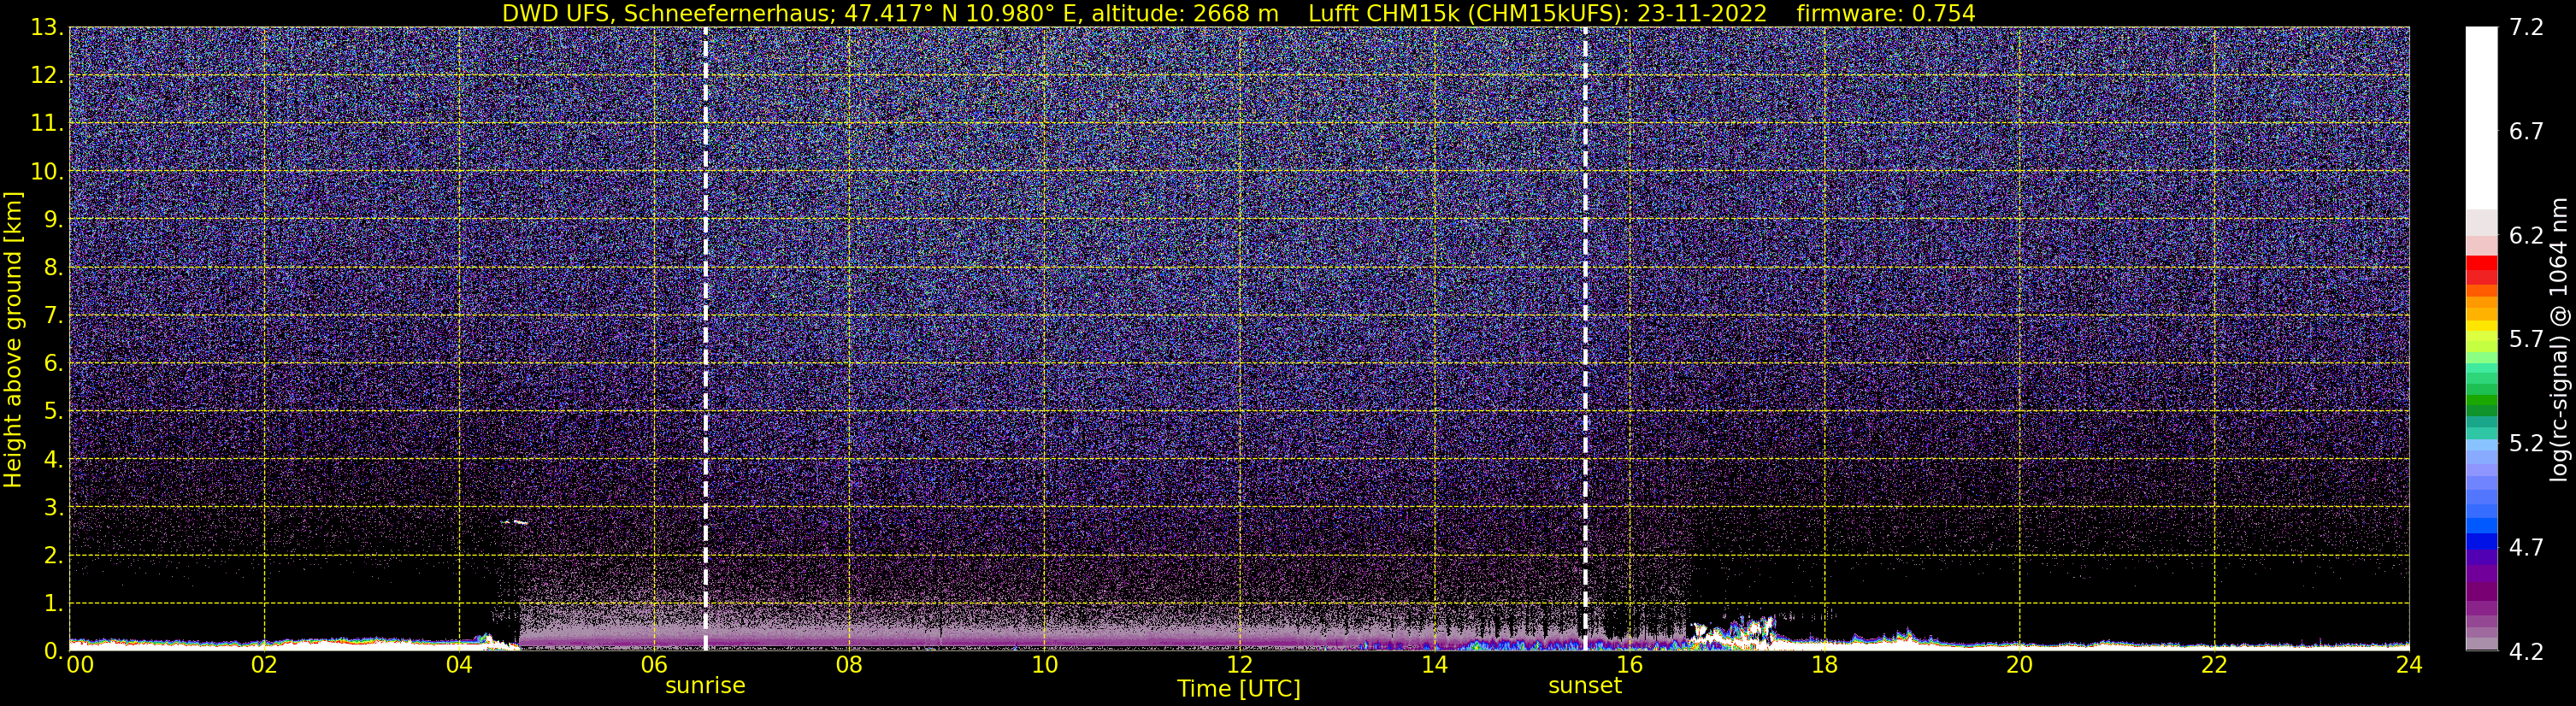Click the small white cloud echo near 04:30
Viewport: 2576px width, 706px height.
coord(515,522)
